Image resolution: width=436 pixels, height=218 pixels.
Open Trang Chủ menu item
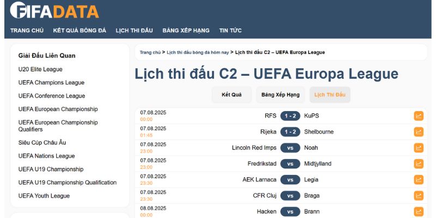point(27,31)
